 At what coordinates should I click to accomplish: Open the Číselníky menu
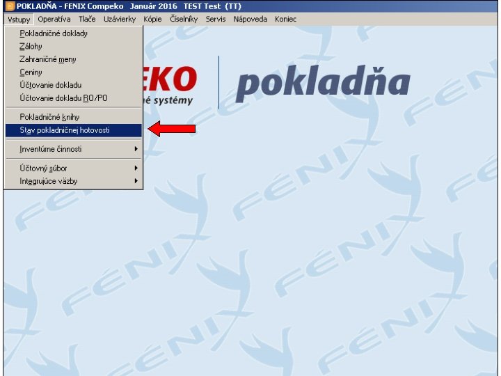184,19
